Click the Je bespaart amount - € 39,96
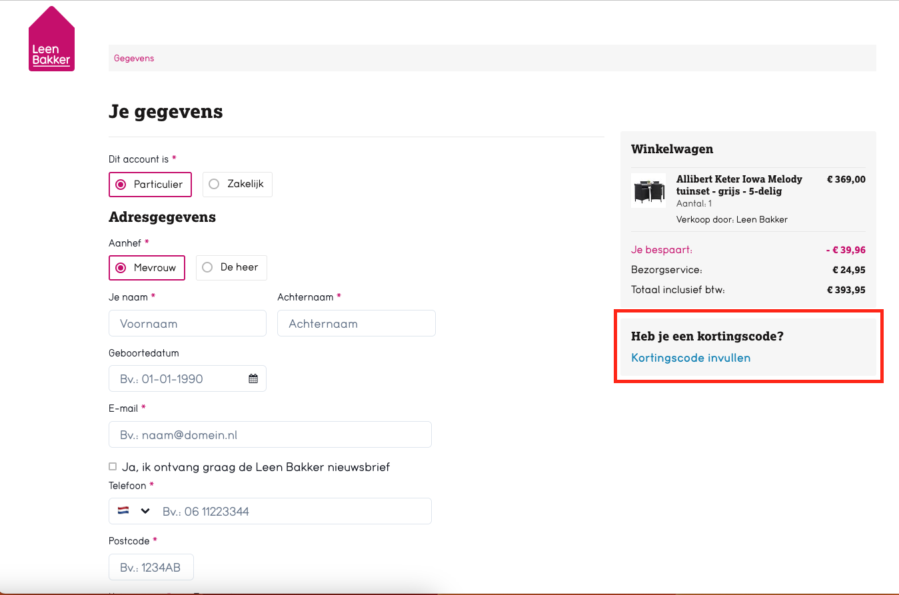899x595 pixels. (x=846, y=250)
